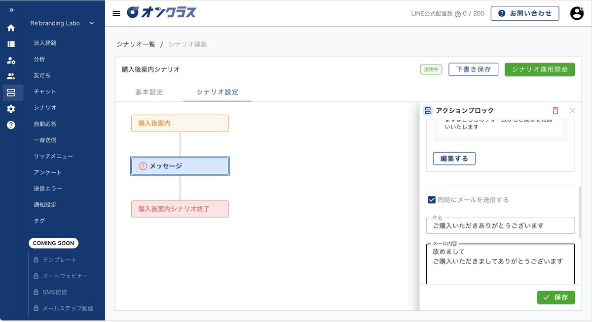Click the 下書き保存 button
Image resolution: width=592 pixels, height=322 pixels.
(473, 69)
